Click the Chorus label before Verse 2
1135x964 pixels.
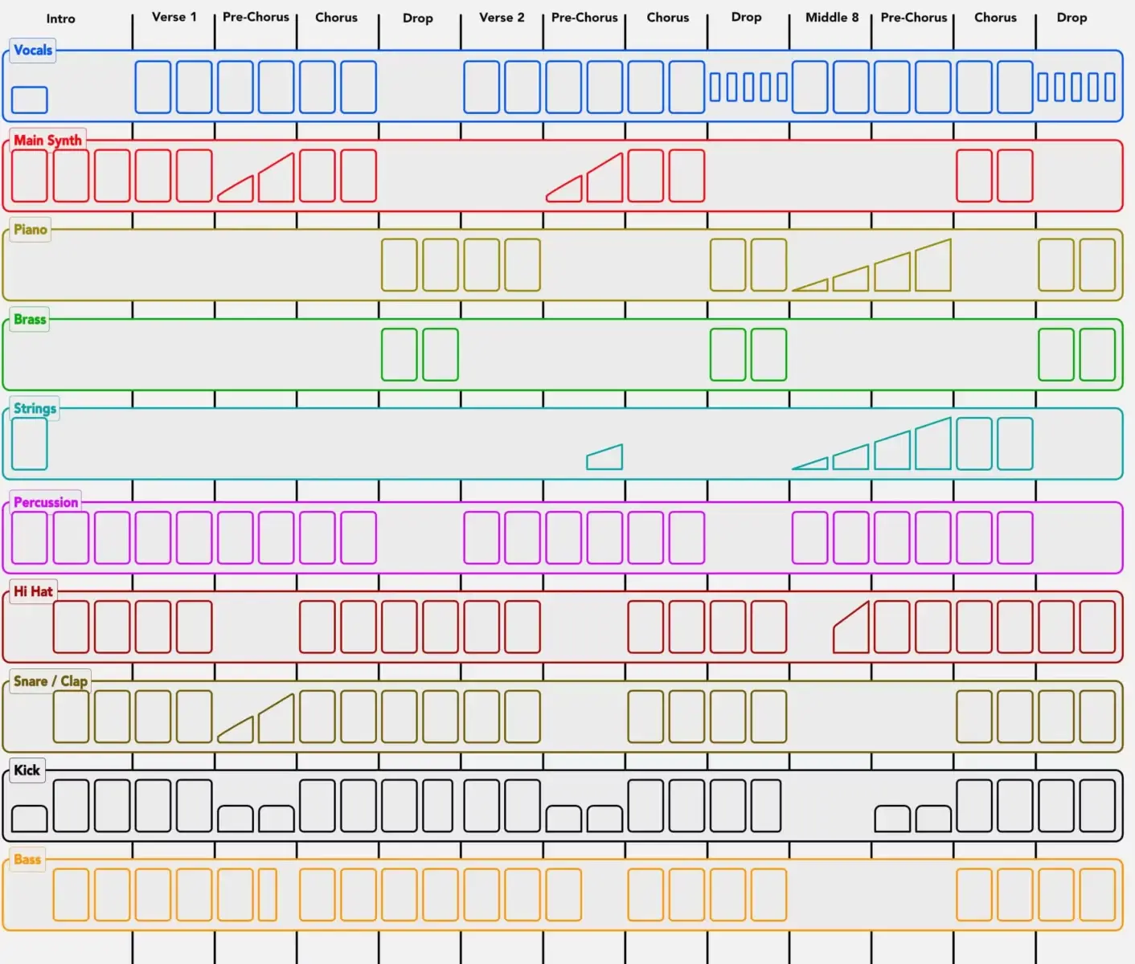[x=336, y=17]
